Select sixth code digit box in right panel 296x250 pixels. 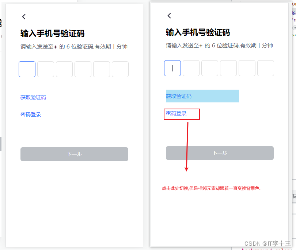coord(266,68)
